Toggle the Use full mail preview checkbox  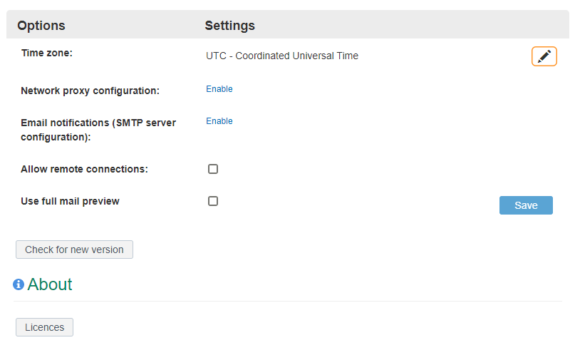click(213, 201)
